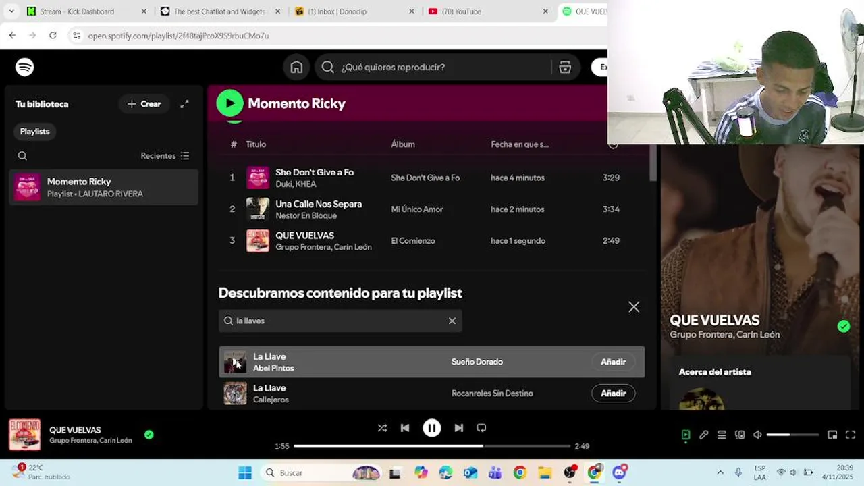Open the Nestor En Bloque artist link
The width and height of the screenshot is (864, 486).
click(x=306, y=215)
